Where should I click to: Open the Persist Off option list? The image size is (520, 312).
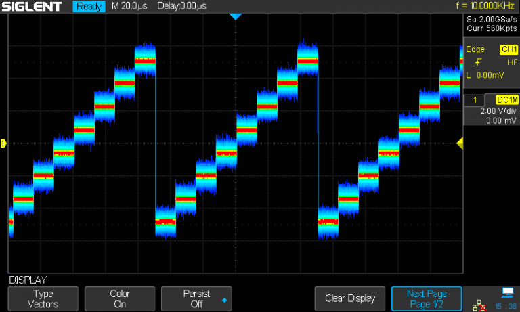coord(196,298)
